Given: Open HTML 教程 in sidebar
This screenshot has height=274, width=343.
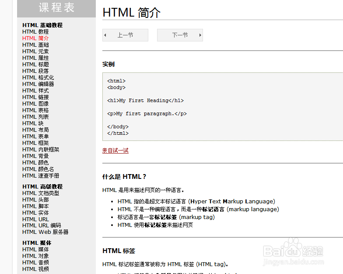Looking at the screenshot, I should 35,32.
